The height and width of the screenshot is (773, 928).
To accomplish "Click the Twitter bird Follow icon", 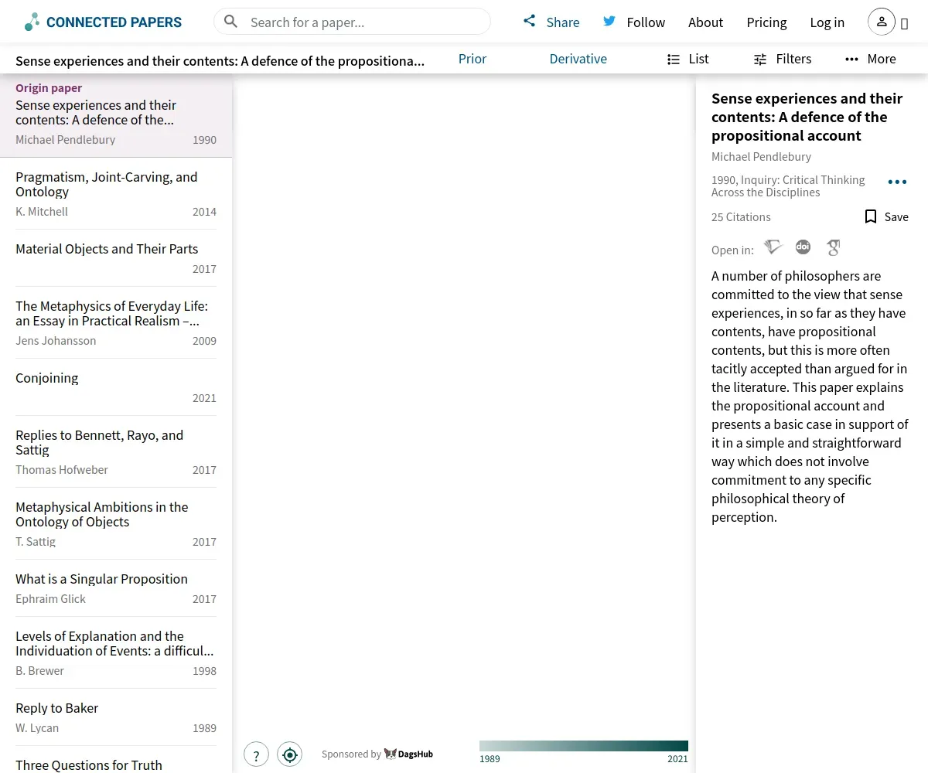I will coord(609,21).
